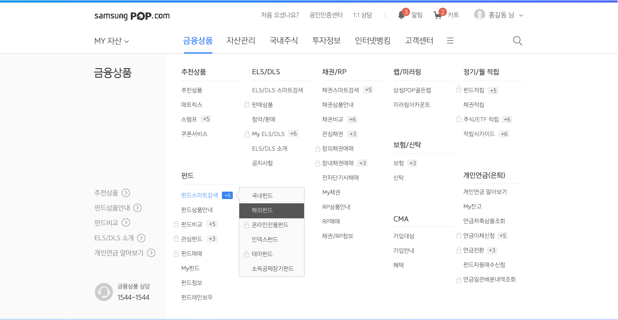Open the 삼성POP골든랩 link
Image resolution: width=618 pixels, height=320 pixels.
[x=412, y=90]
